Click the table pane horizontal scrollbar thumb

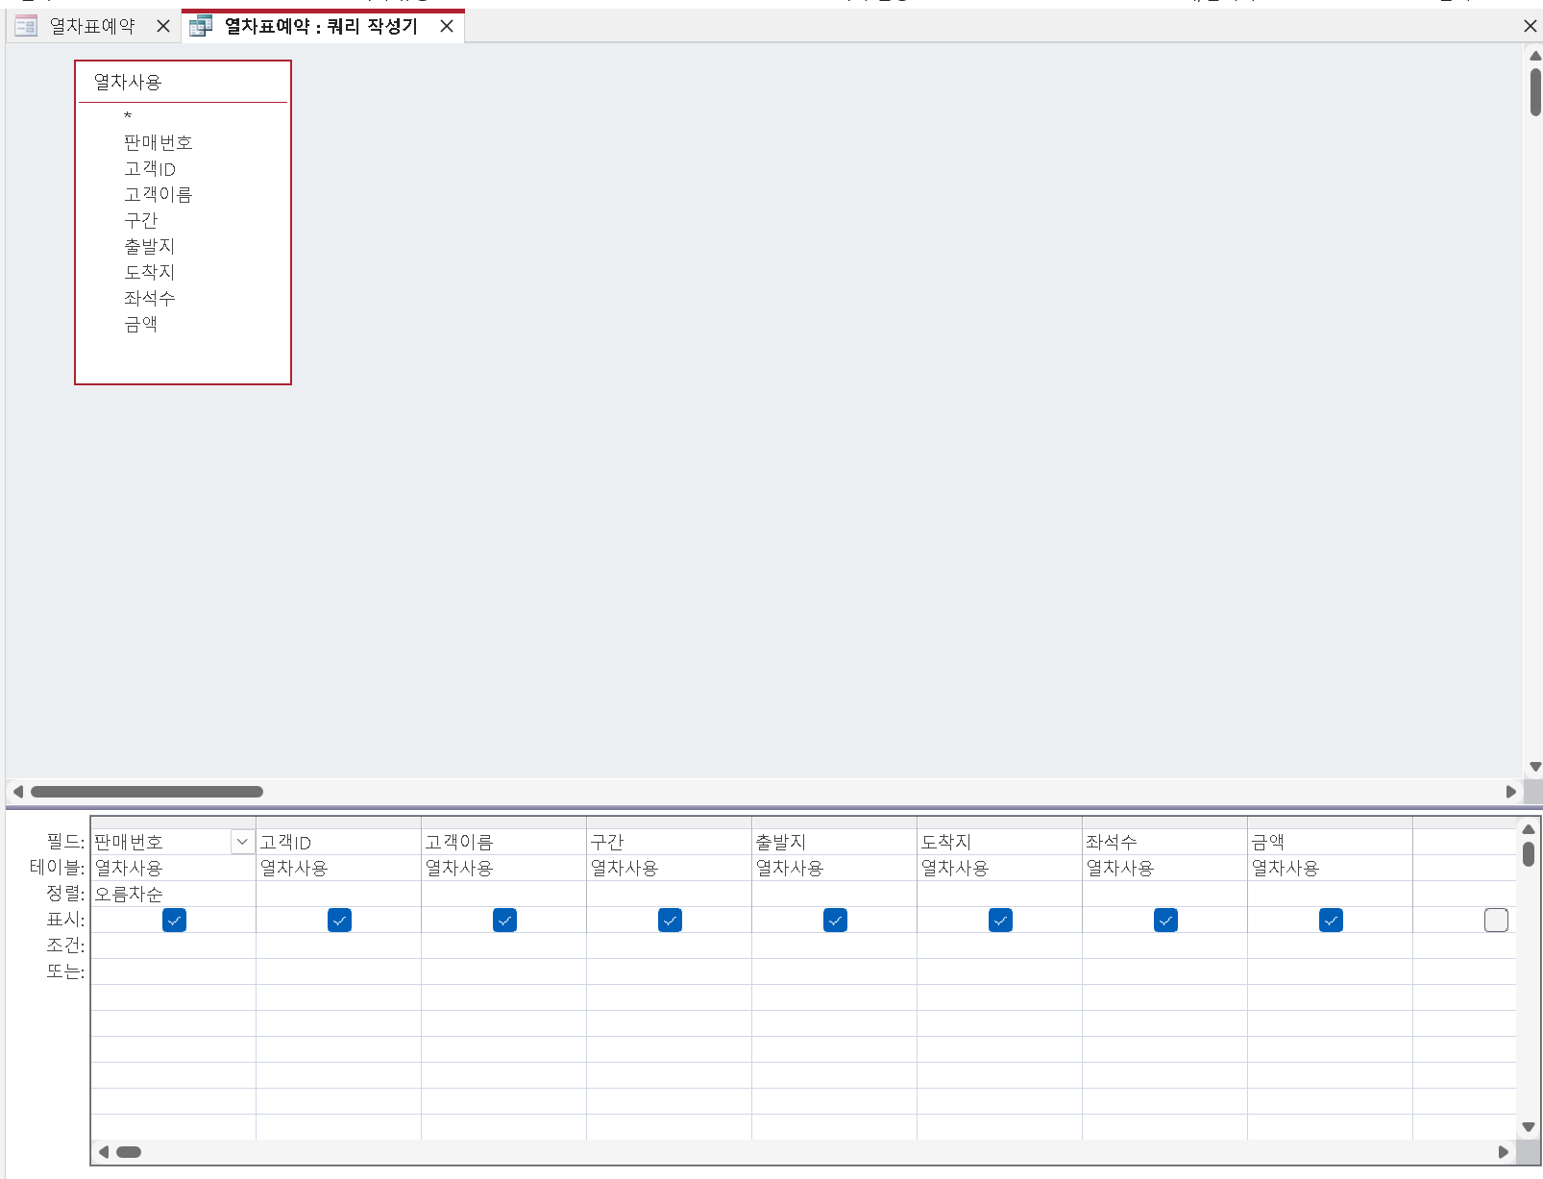146,792
